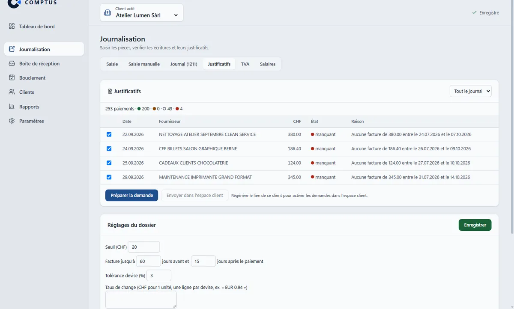Viewport: 514px width, 309px height.
Task: Switch to the Saisie tab
Action: click(x=112, y=64)
